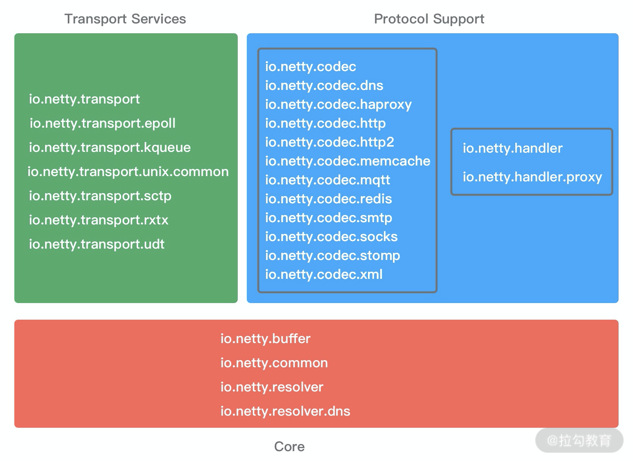Select io.netty.codec.redis entry
Viewport: 633px width, 461px height.
tap(328, 199)
